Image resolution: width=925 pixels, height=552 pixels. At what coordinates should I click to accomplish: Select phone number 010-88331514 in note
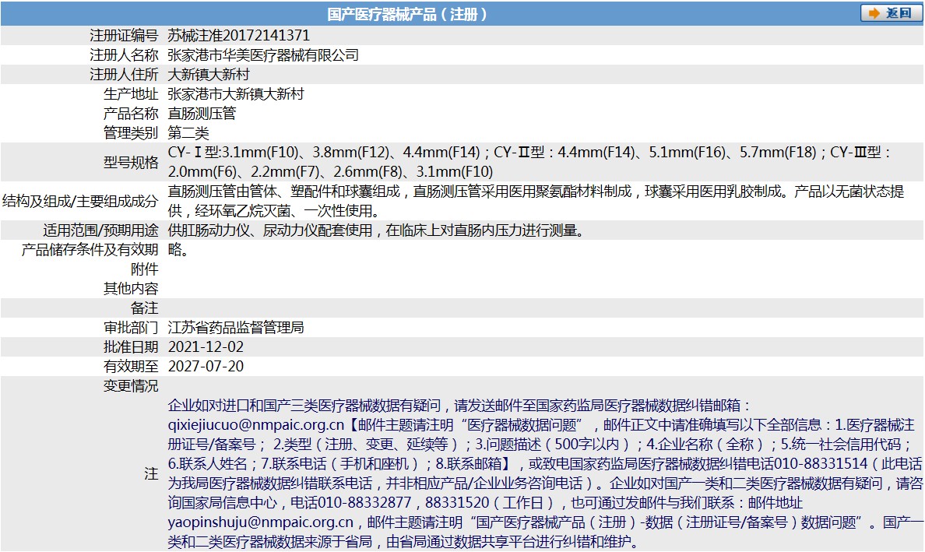pos(821,464)
